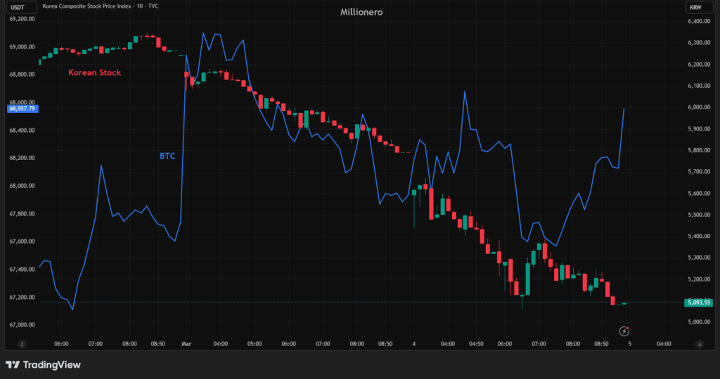Toggle the A auto-scale button at bottom-right

pyautogui.click(x=700, y=344)
